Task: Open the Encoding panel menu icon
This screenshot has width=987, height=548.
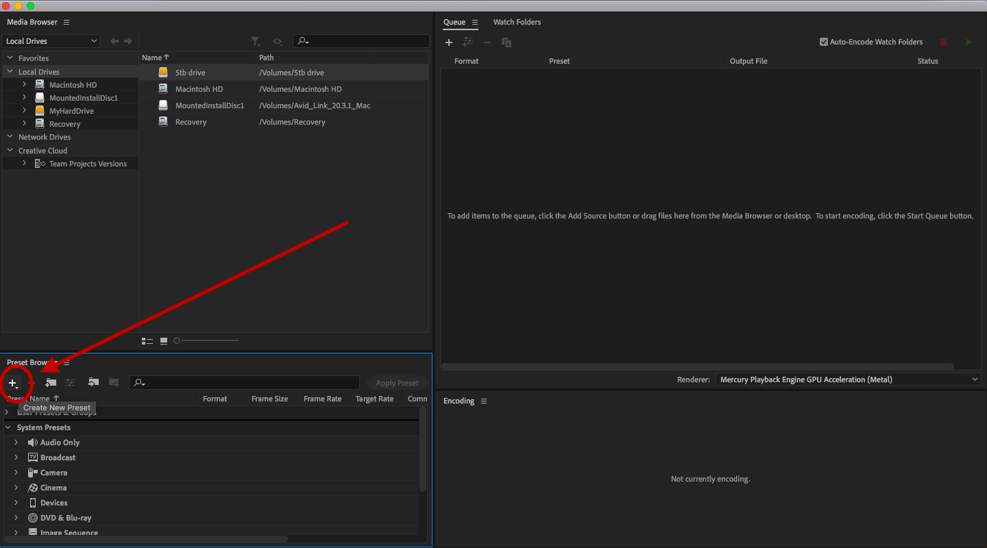Action: coord(484,401)
